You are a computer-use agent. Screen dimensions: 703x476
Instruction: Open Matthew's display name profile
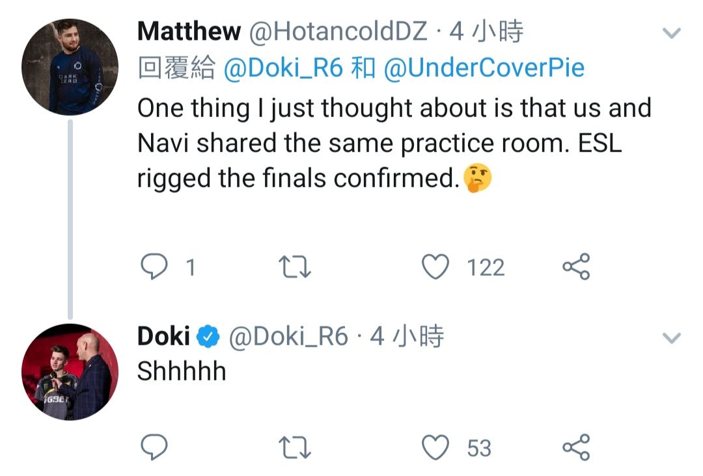(189, 32)
